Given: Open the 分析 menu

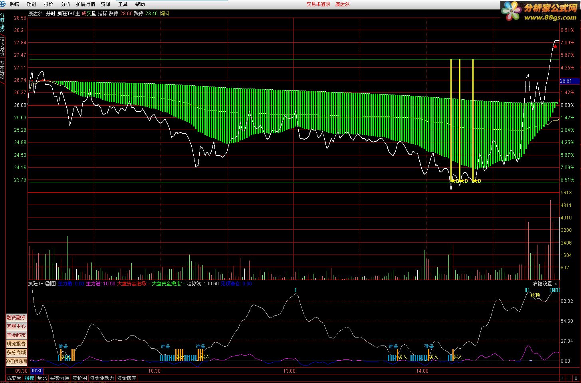Looking at the screenshot, I should pyautogui.click(x=65, y=4).
